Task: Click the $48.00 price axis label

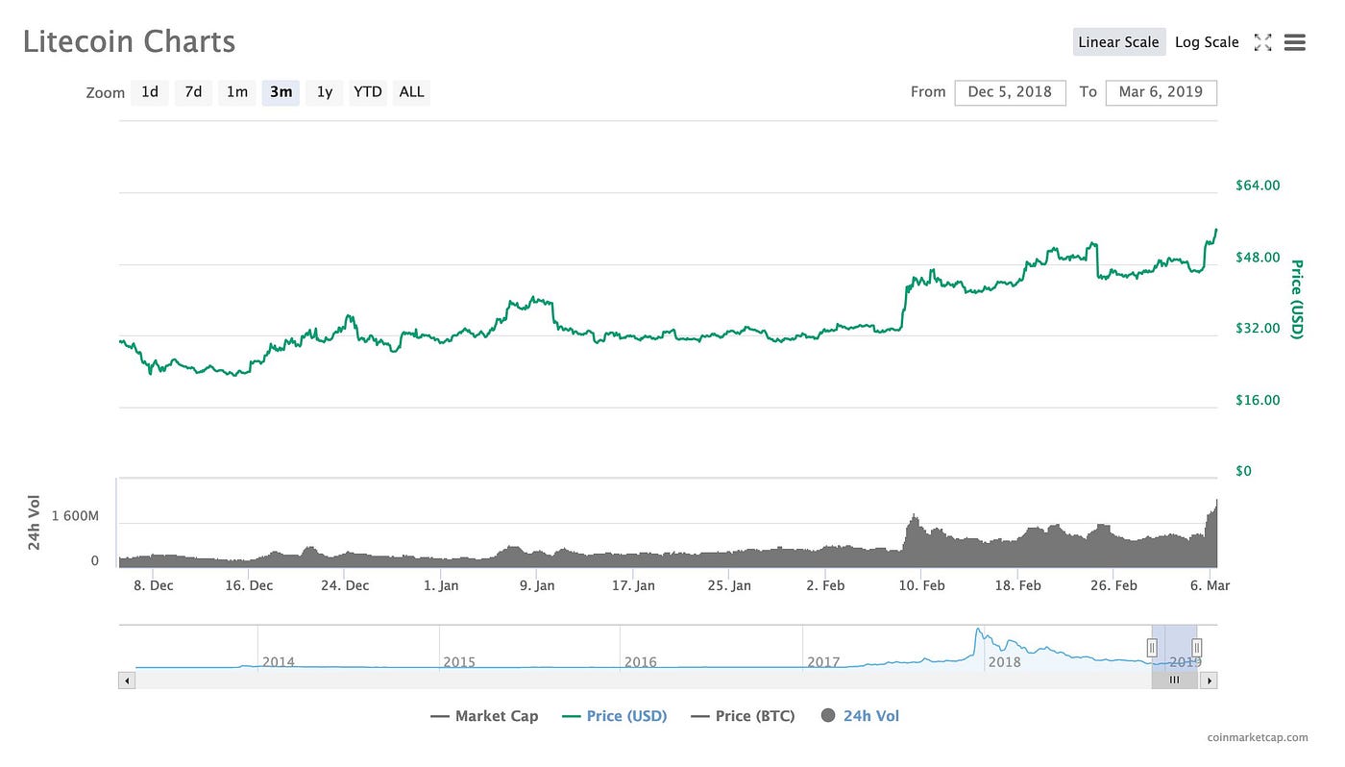Action: [x=1258, y=258]
